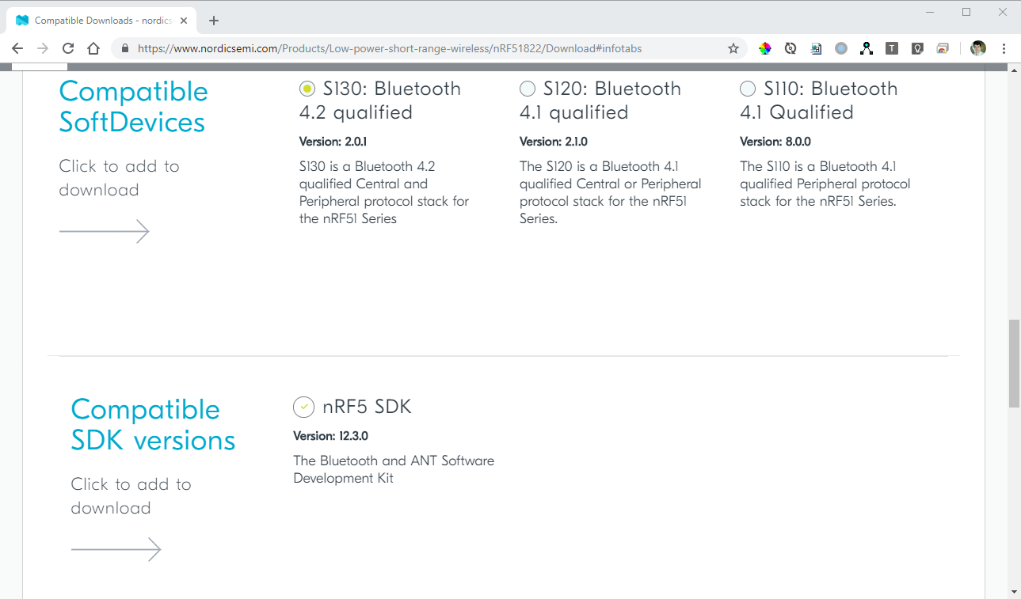
Task: Deselect the S130 Bluetooth 4.2 option
Action: (307, 89)
